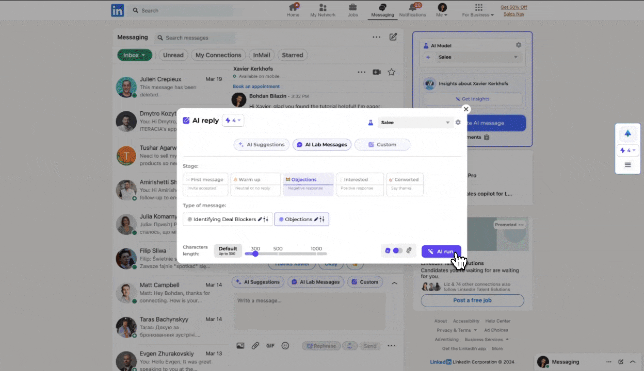Click the characters length slider handle
This screenshot has height=371, width=644.
[255, 253]
